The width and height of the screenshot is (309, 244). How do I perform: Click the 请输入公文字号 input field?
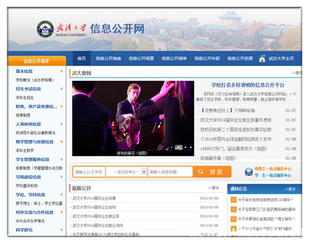89,172
